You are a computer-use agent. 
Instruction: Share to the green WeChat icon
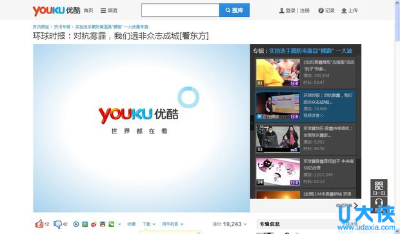click(x=112, y=224)
